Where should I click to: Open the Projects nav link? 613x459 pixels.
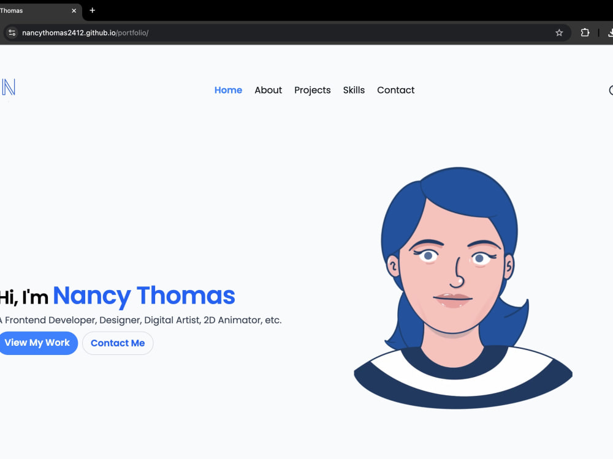(313, 90)
